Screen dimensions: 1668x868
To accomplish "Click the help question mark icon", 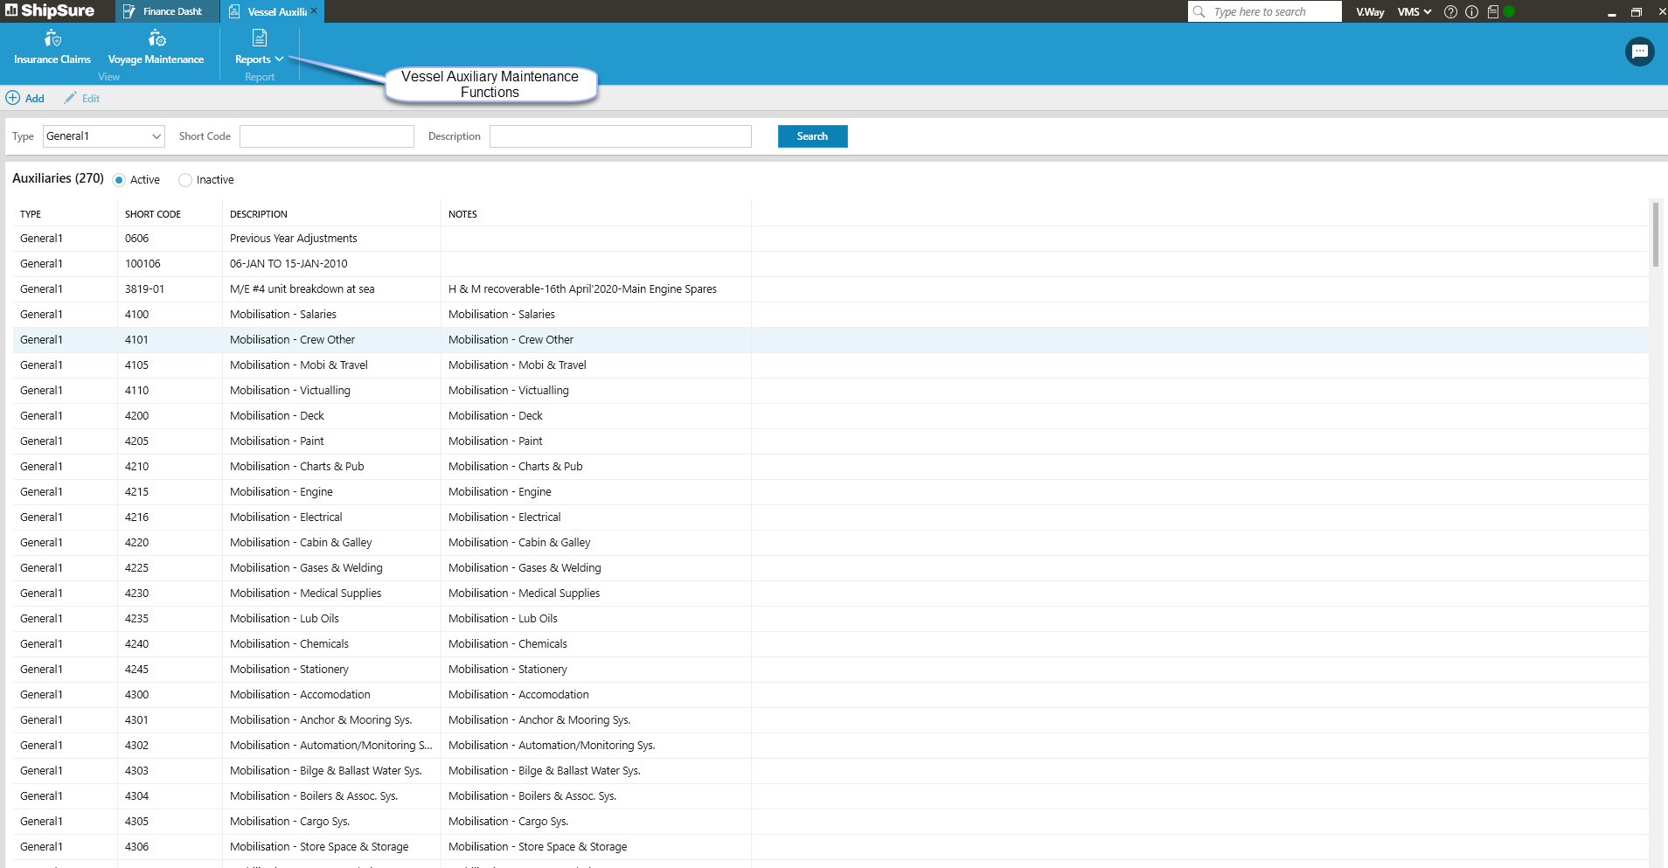I will pos(1450,12).
